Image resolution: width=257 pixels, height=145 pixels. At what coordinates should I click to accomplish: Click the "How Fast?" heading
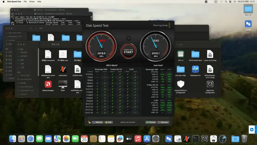click(158, 65)
